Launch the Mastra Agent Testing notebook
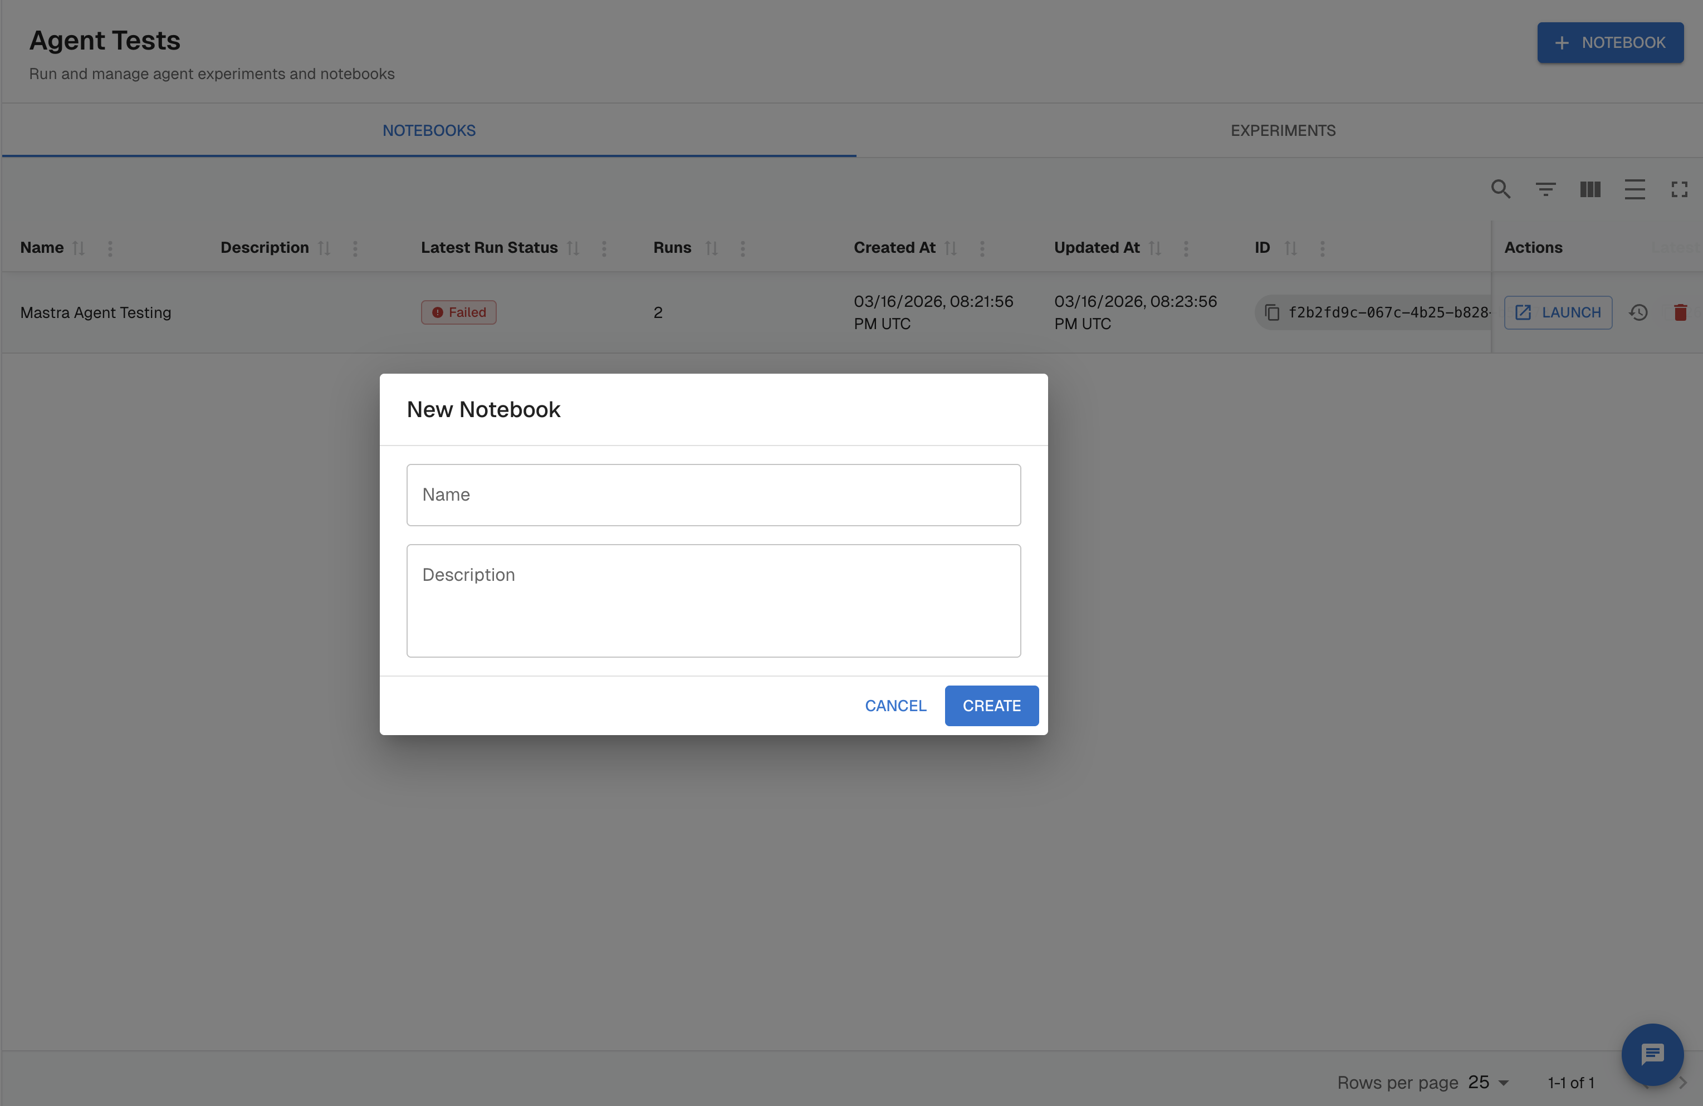The width and height of the screenshot is (1703, 1106). point(1558,312)
